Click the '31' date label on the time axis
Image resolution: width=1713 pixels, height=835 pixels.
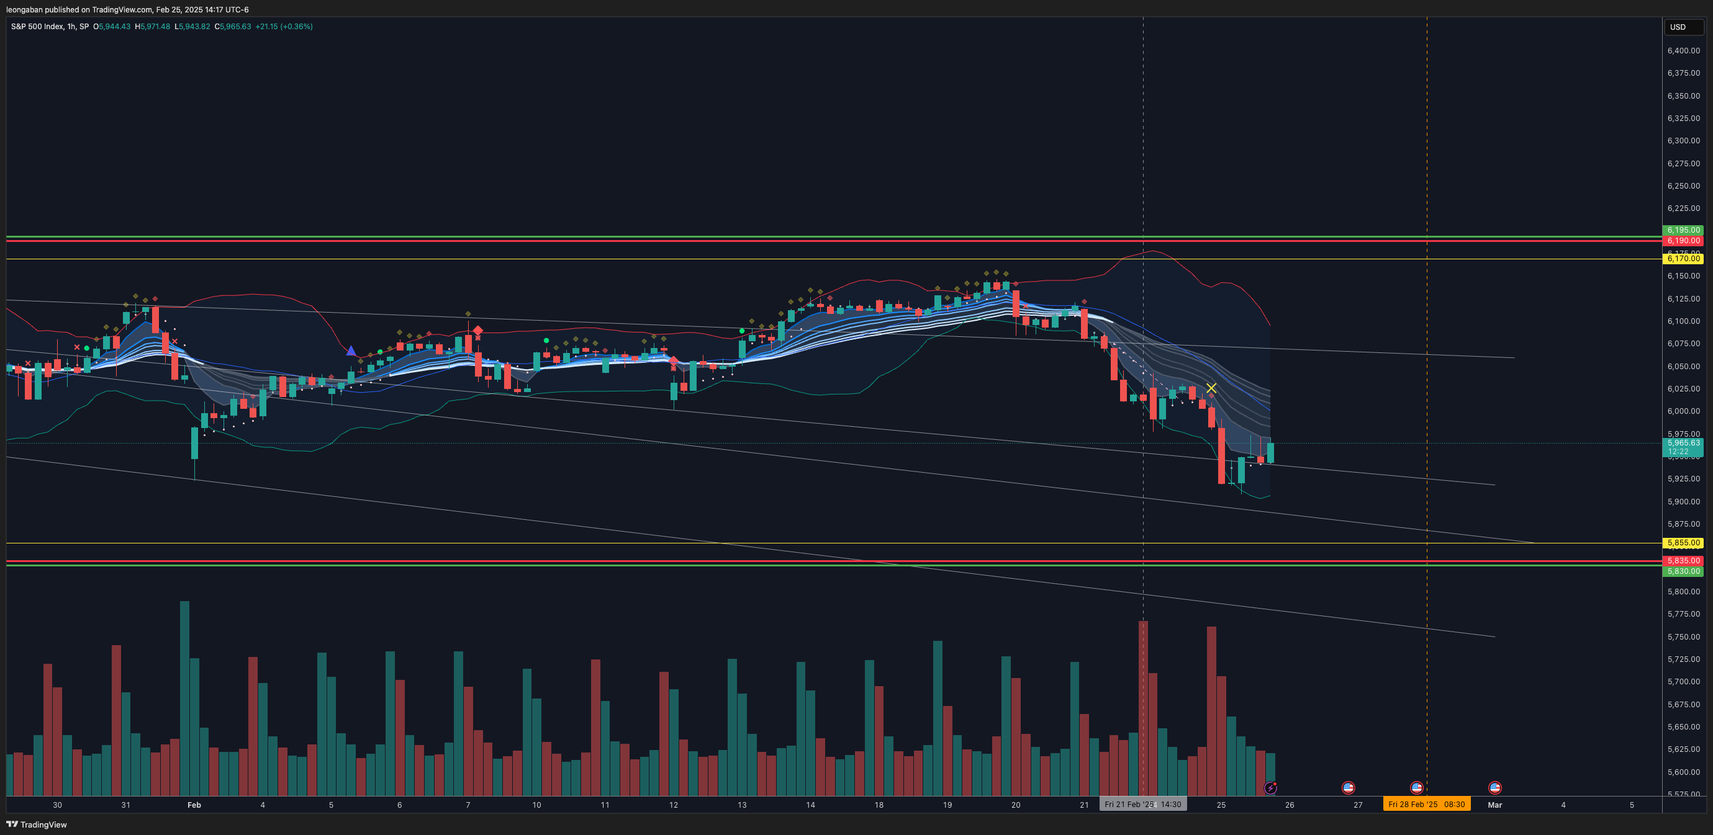(125, 805)
